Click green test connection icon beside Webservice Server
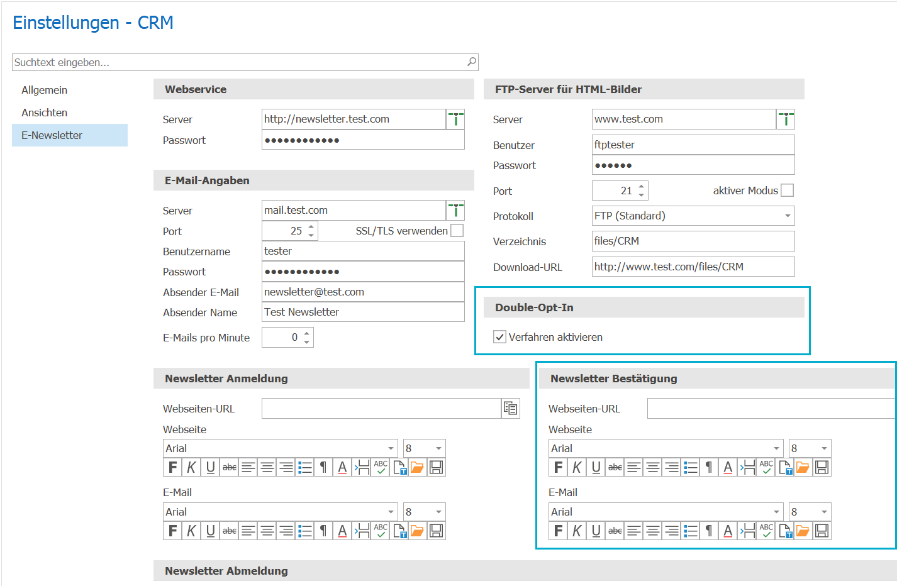 pyautogui.click(x=455, y=119)
